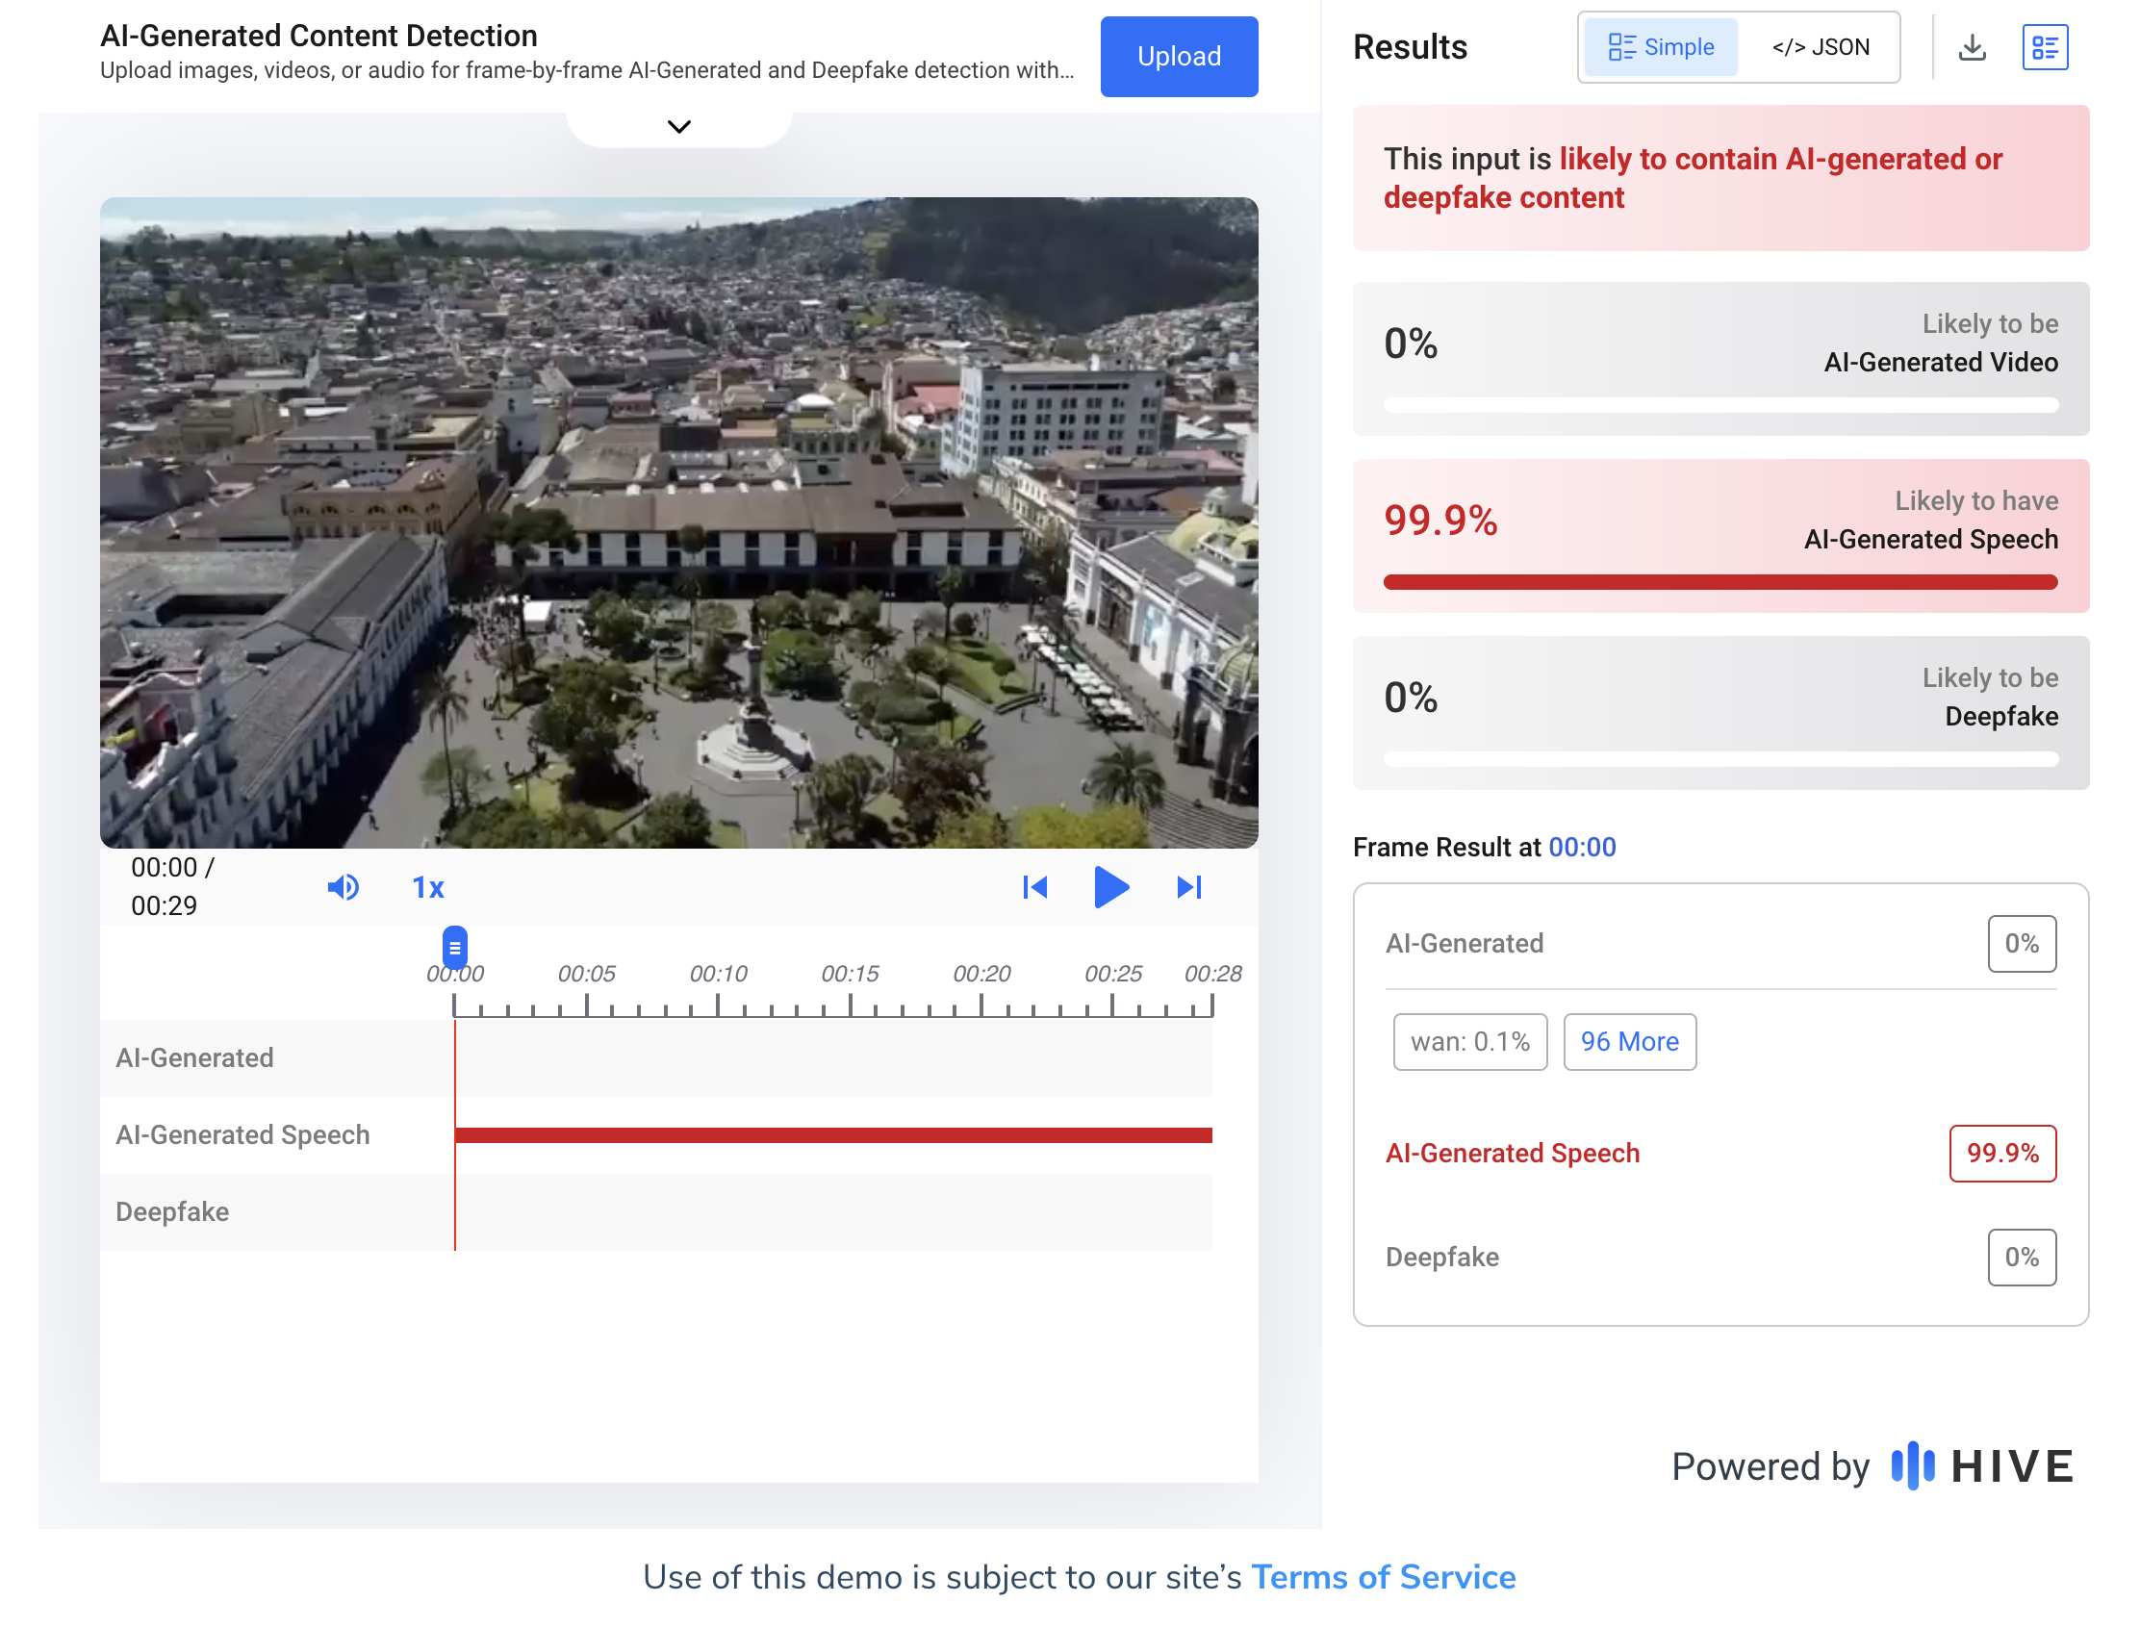Download the results via download icon
The height and width of the screenshot is (1628, 2140).
tap(1972, 46)
